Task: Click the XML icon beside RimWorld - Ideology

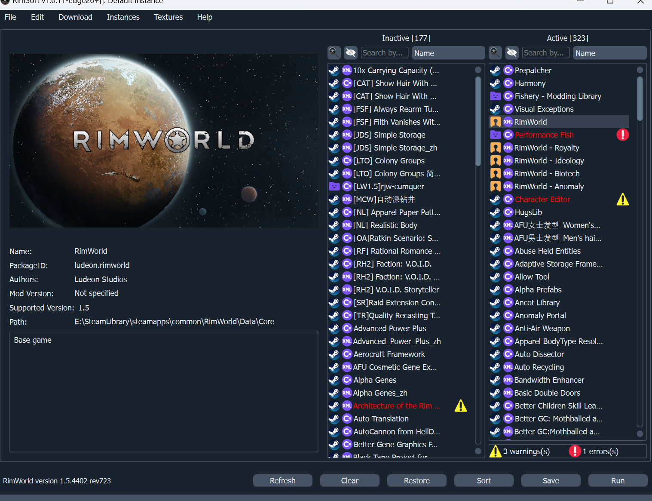Action: 508,160
